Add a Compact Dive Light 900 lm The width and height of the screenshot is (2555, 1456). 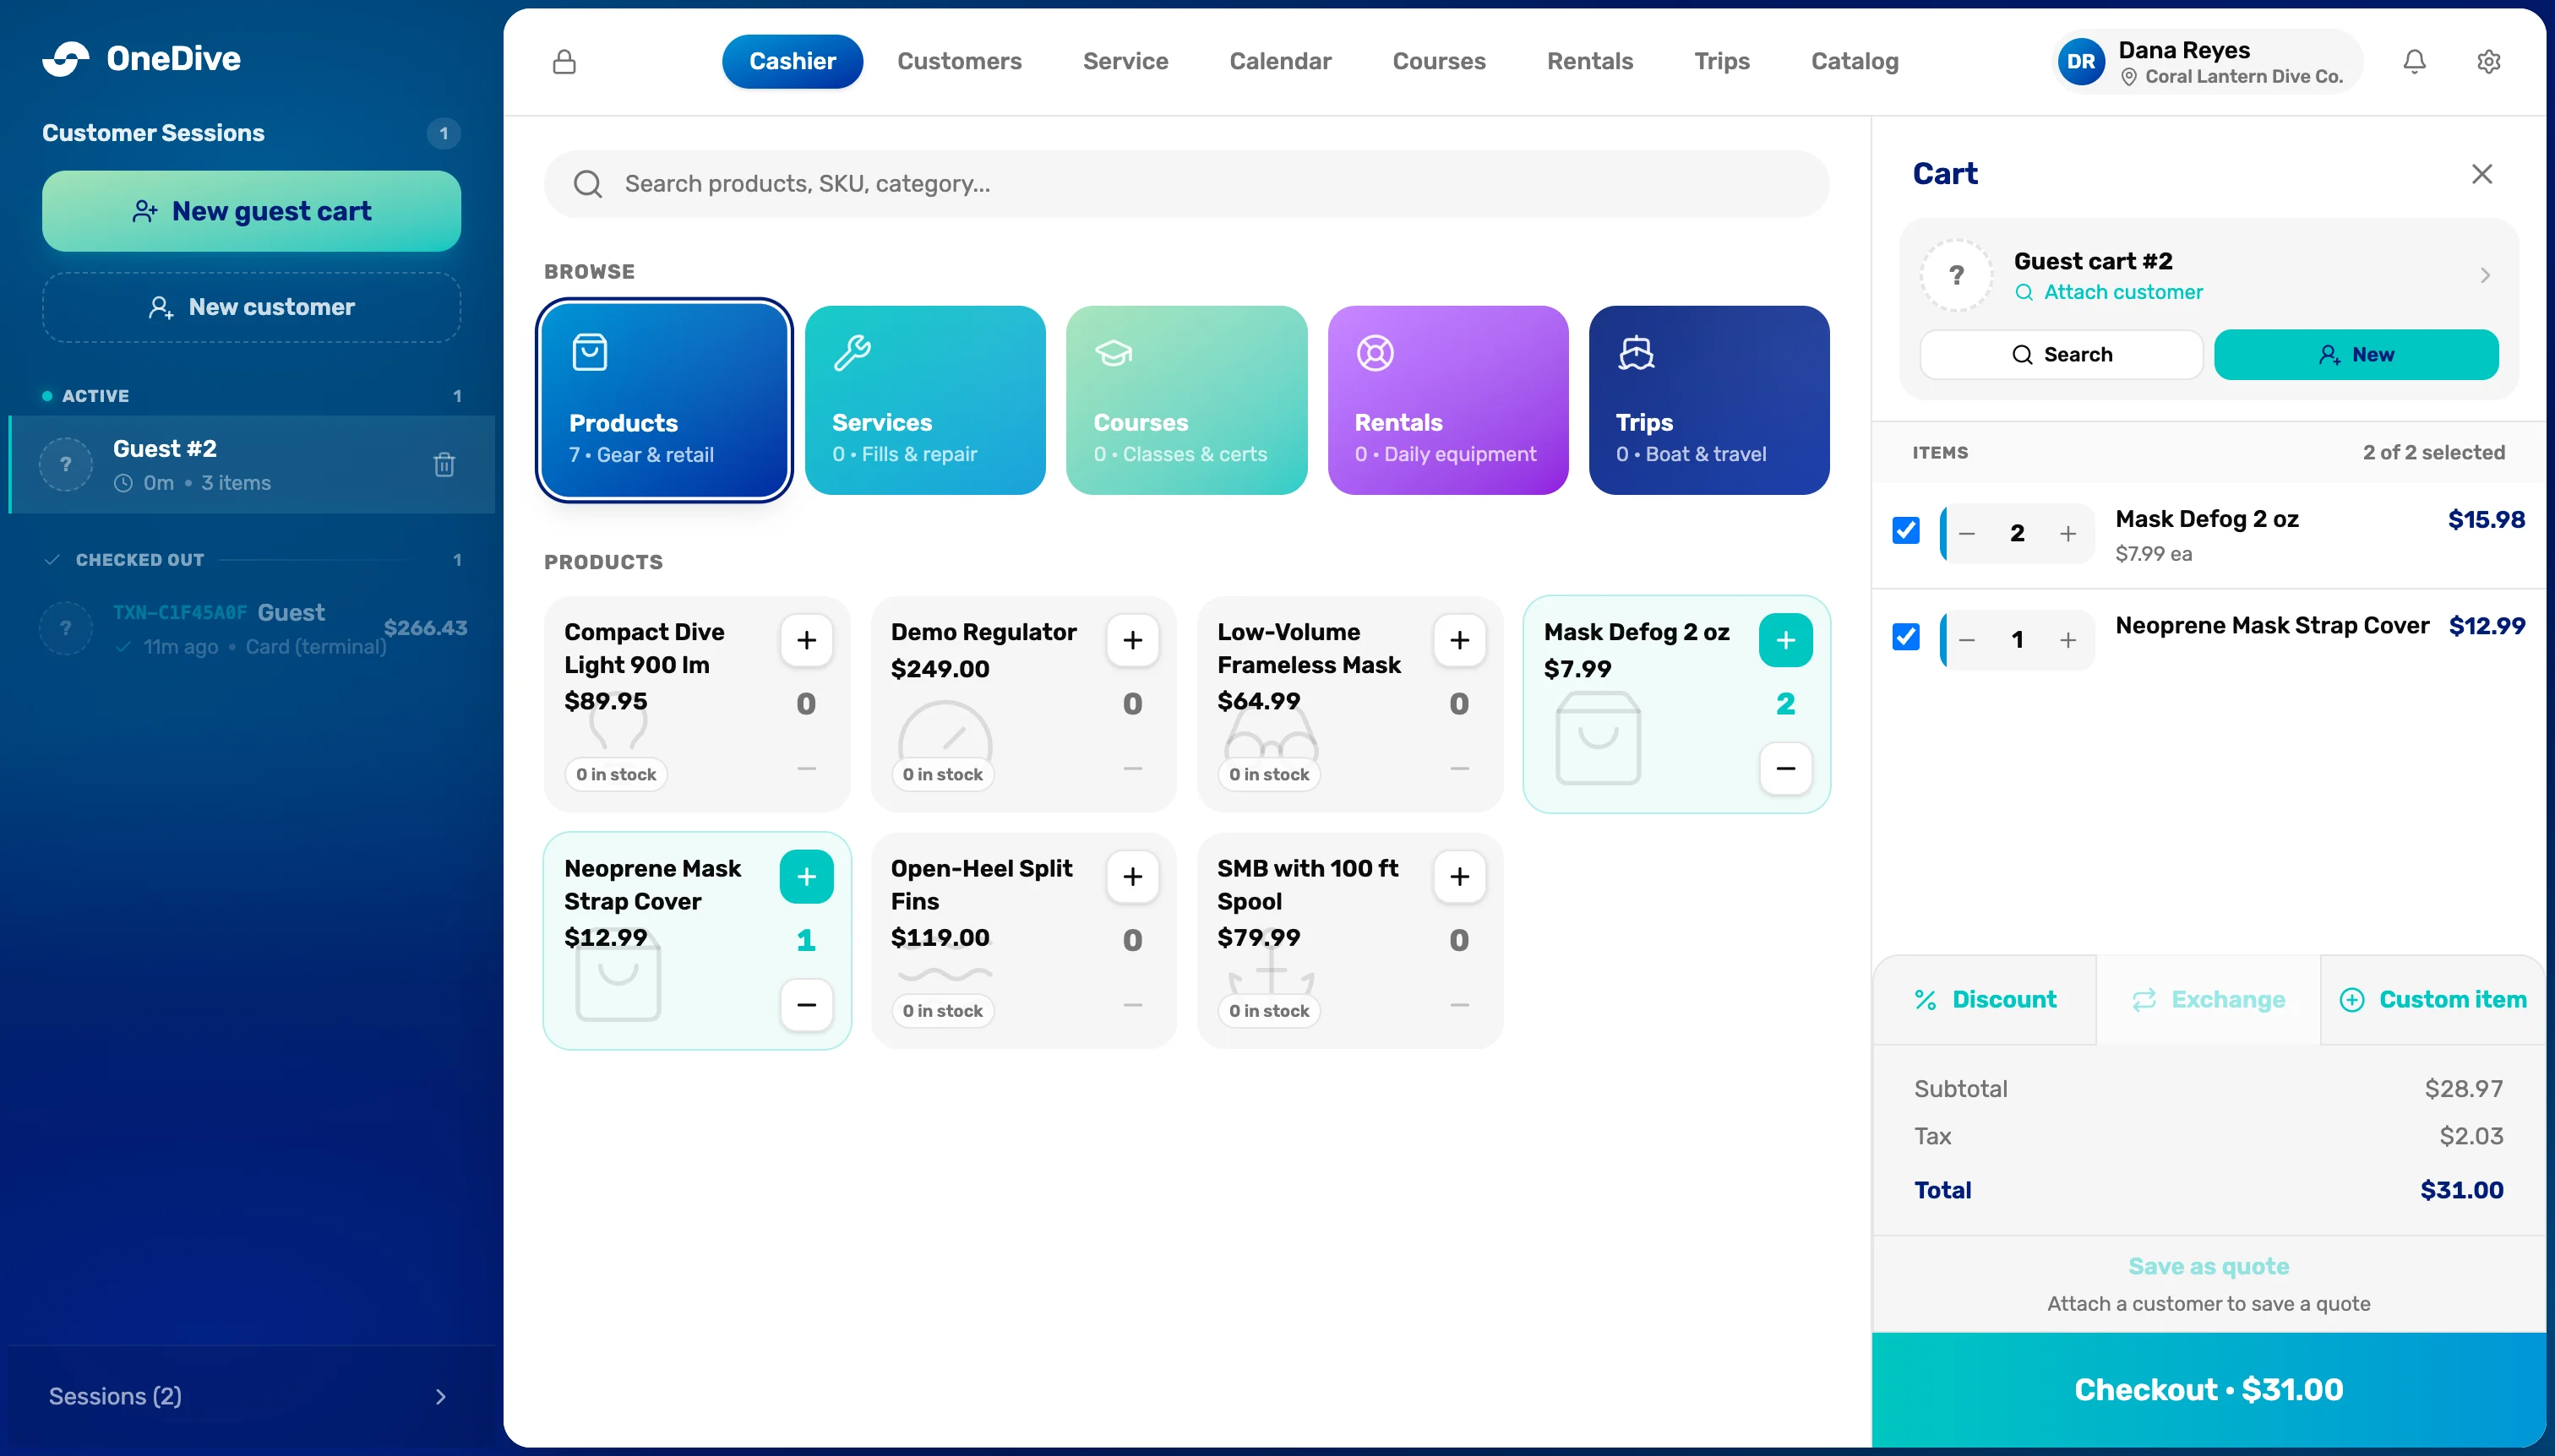point(806,640)
